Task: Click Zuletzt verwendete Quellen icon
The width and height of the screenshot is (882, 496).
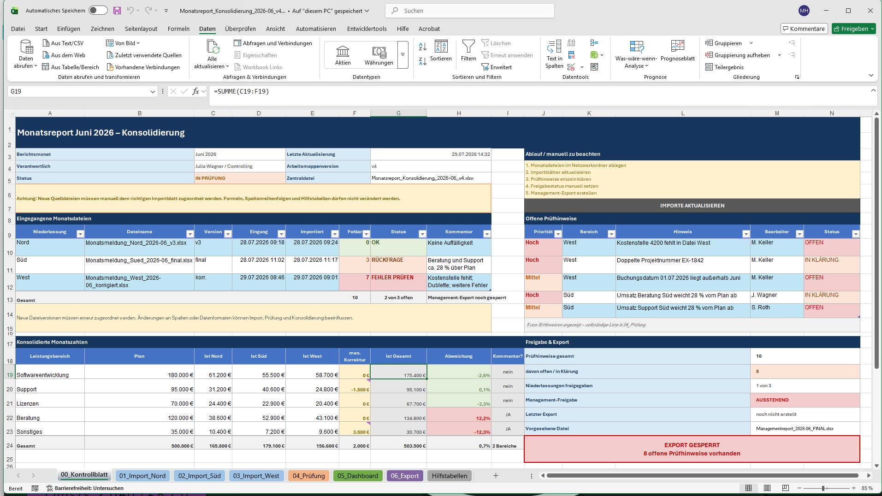Action: (x=110, y=55)
